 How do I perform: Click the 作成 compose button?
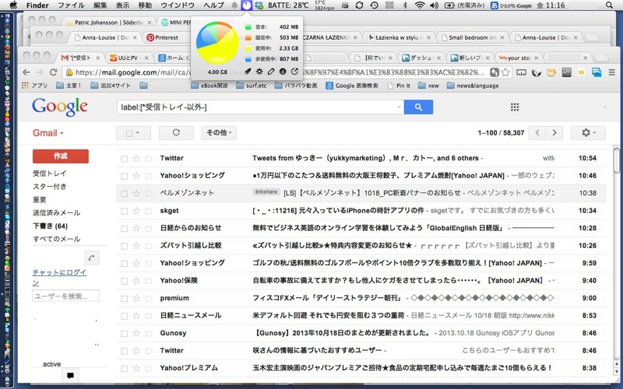[x=61, y=156]
